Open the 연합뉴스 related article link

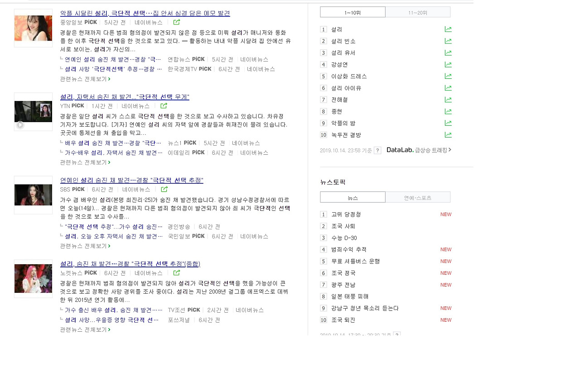point(113,59)
